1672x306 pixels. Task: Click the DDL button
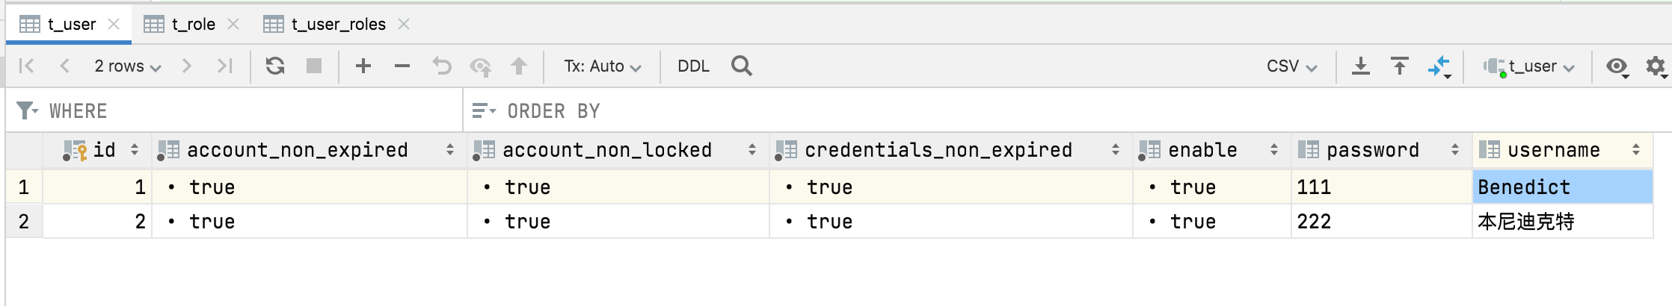693,66
